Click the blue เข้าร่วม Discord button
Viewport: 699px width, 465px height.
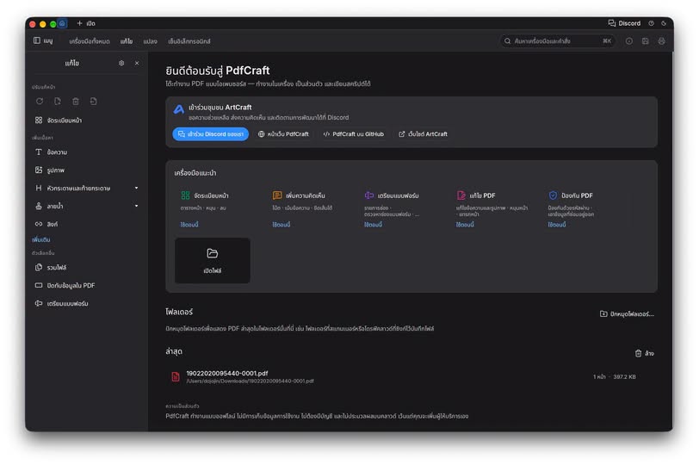(210, 133)
